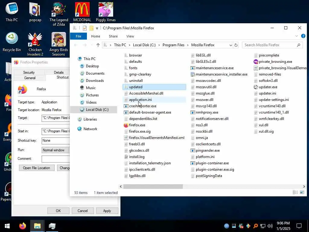Open the volume speaker tray icon
The height and width of the screenshot is (232, 309).
click(270, 226)
